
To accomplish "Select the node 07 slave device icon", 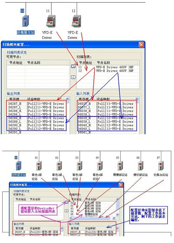I will (x=161, y=166).
